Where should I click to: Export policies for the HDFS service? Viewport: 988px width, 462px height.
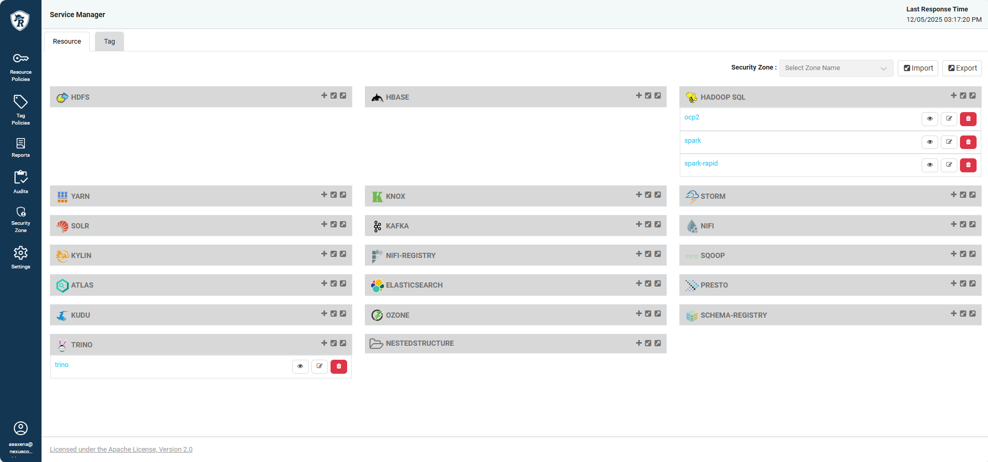[343, 96]
